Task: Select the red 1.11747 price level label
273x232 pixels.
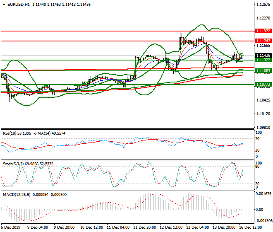Action: (263, 41)
